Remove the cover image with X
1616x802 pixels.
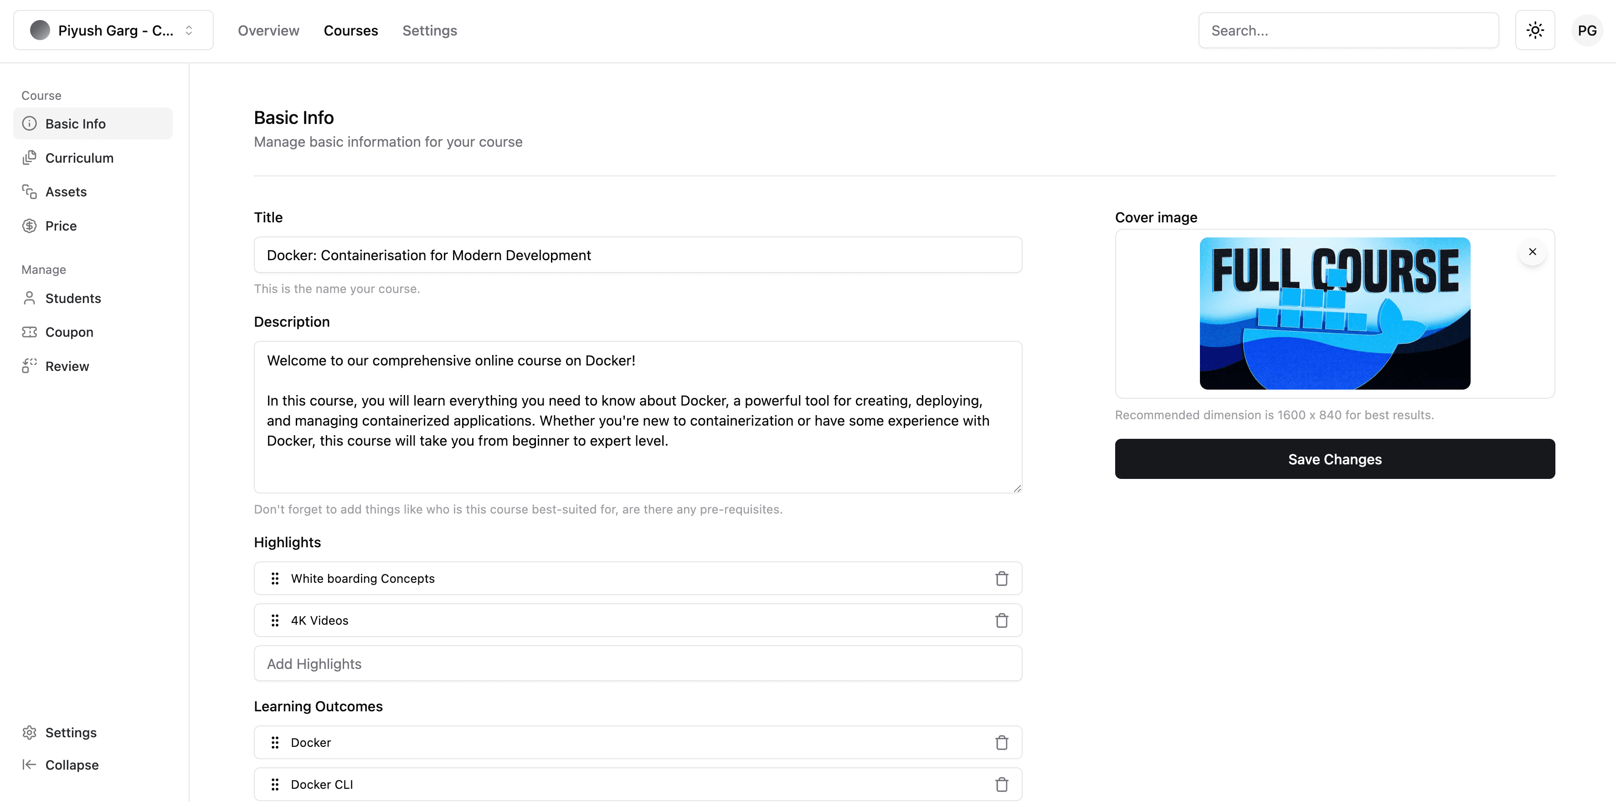point(1532,252)
